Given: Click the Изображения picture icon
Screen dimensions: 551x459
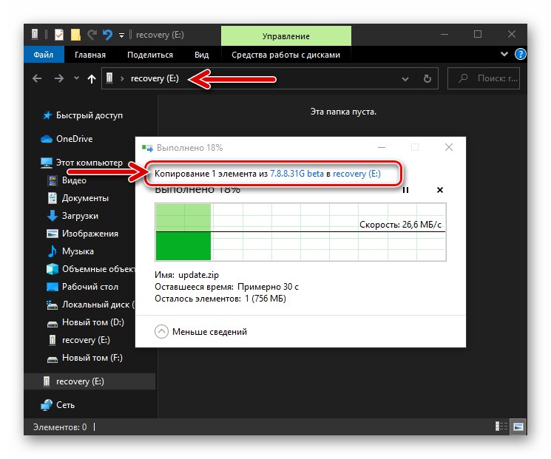Looking at the screenshot, I should coord(53,234).
